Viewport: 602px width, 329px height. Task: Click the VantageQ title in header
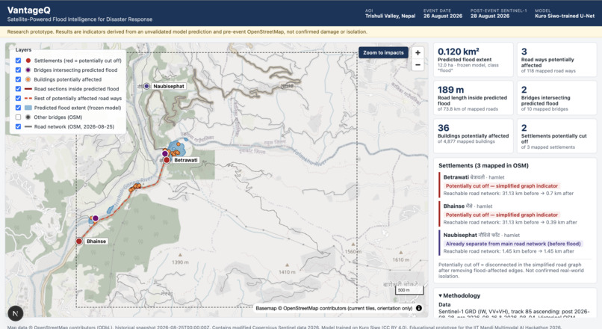tap(29, 10)
